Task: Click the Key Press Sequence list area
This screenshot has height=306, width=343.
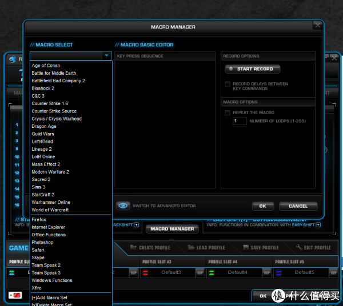Action: point(165,124)
